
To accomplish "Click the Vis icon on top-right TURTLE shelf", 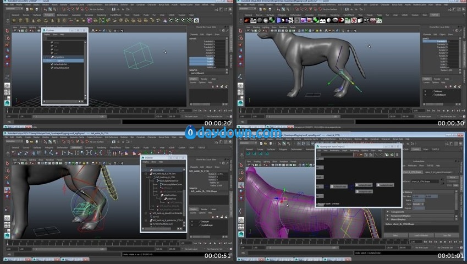I will 348,20.
